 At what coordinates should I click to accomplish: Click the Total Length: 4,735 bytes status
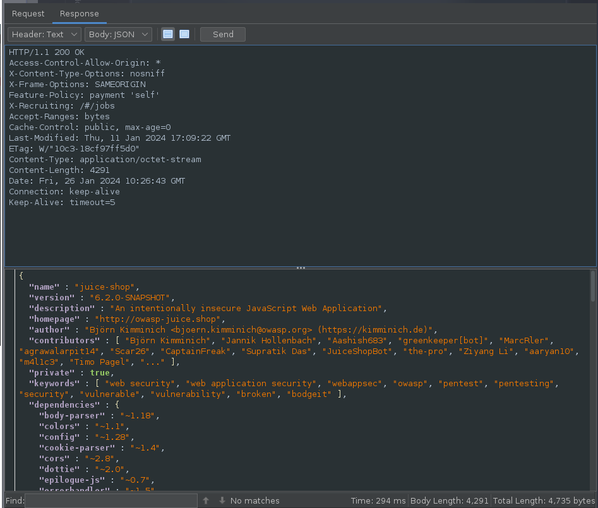[544, 500]
